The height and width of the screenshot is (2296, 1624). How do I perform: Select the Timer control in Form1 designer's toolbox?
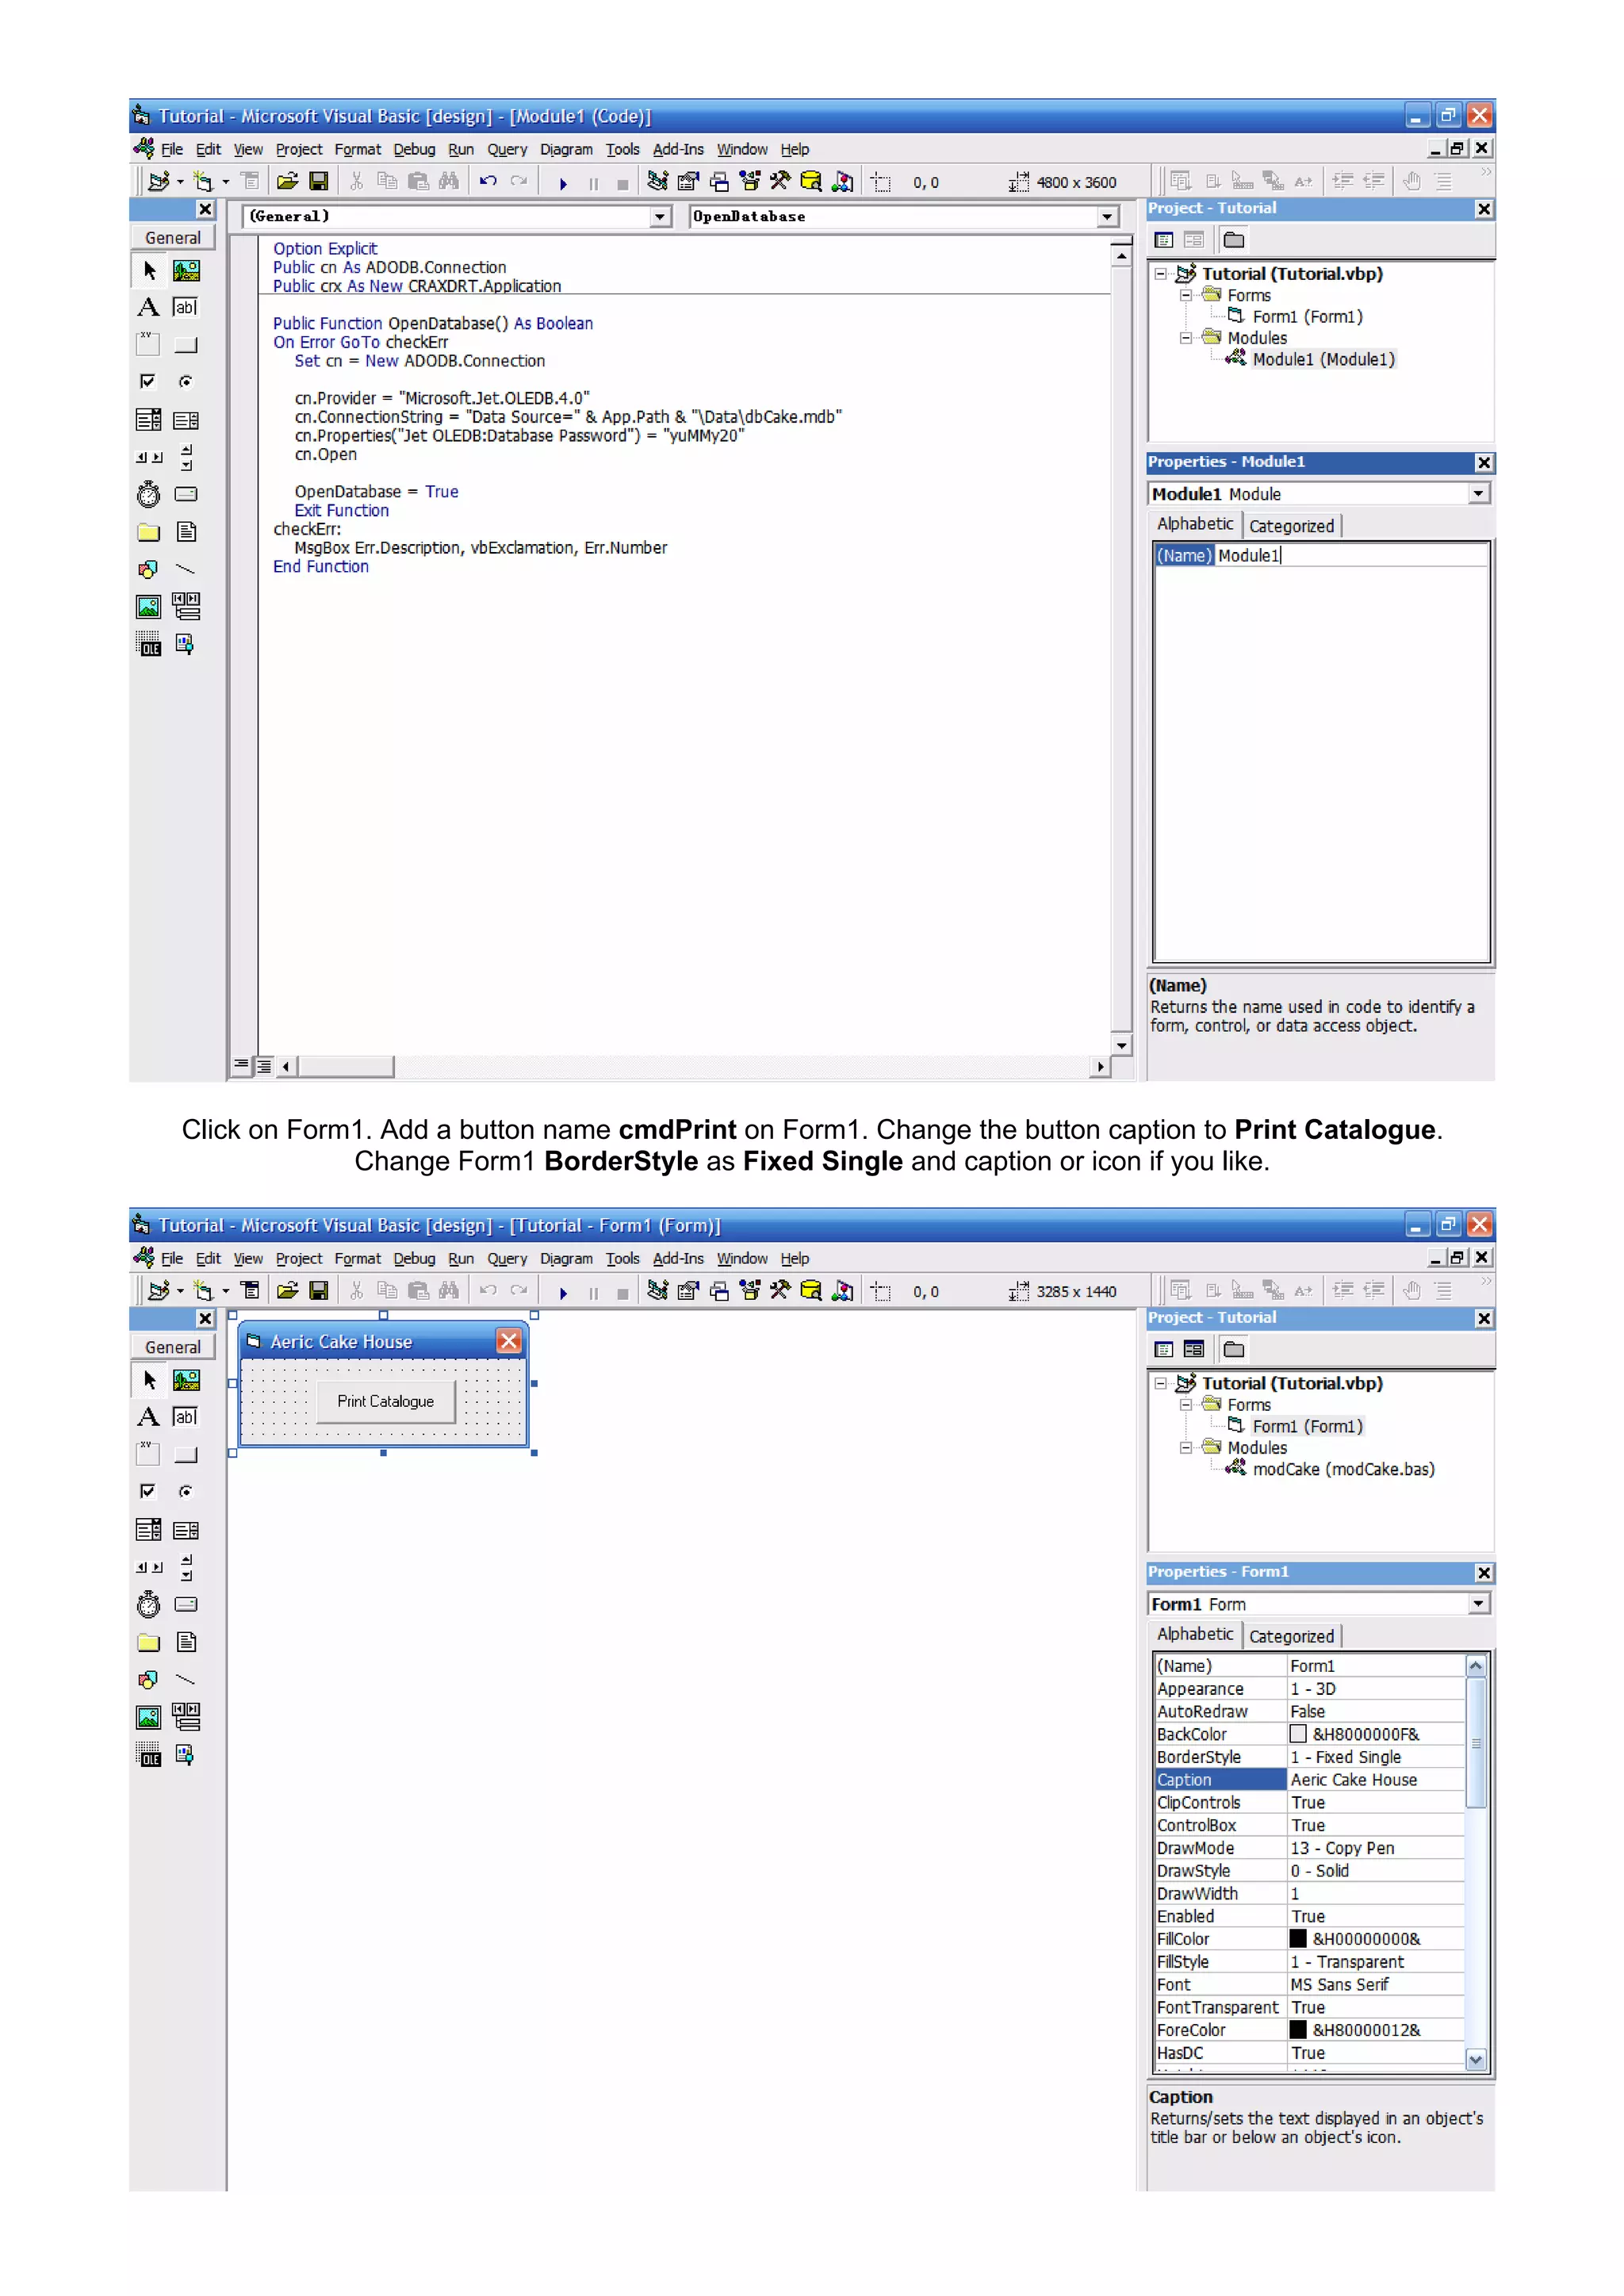click(x=148, y=1605)
